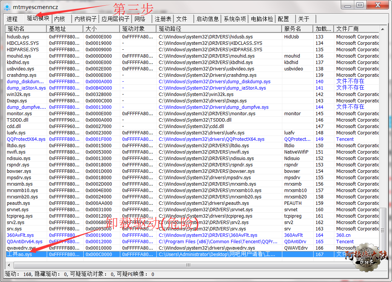Switch to the 进程 tab
The image size is (392, 282).
12,19
